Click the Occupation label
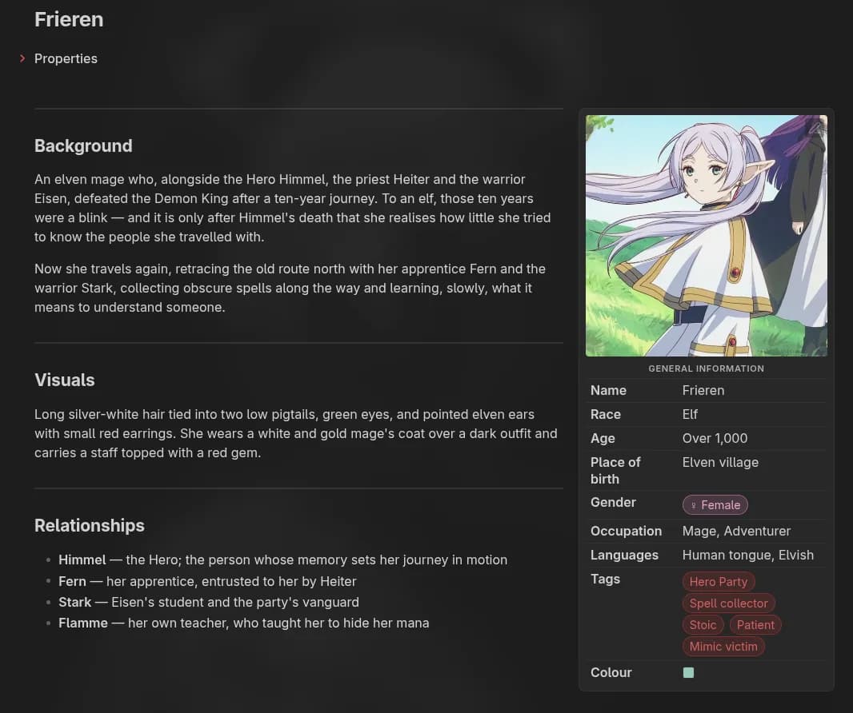The height and width of the screenshot is (713, 853). (x=627, y=531)
